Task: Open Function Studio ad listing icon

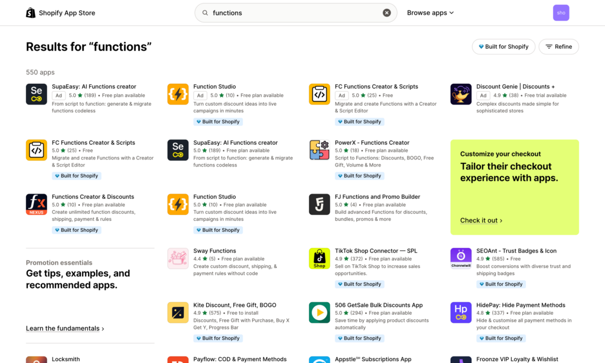Action: pos(178,94)
